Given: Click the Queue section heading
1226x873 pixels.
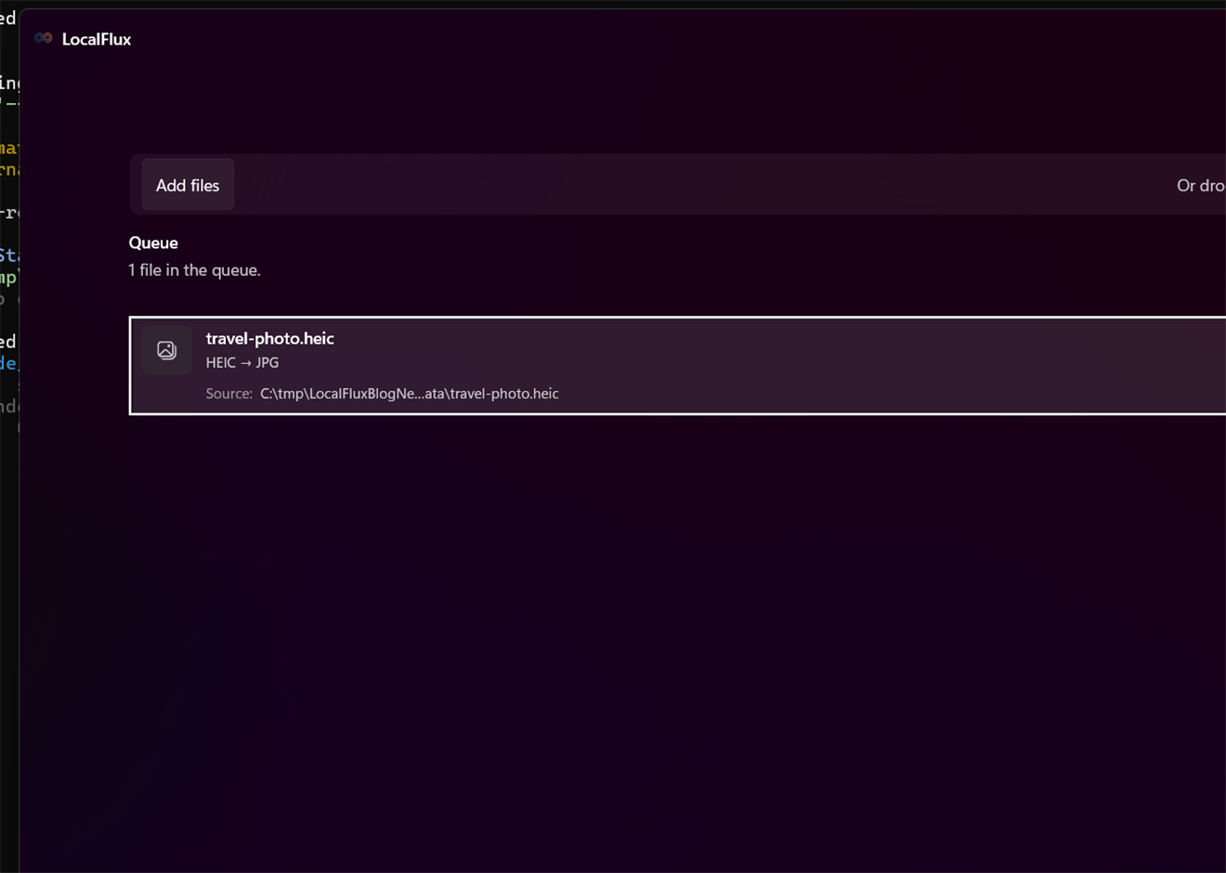Looking at the screenshot, I should click(x=153, y=242).
